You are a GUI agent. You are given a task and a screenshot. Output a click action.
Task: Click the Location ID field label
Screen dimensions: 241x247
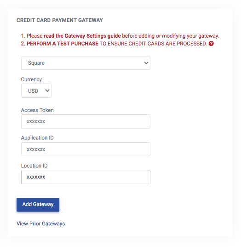coord(34,166)
